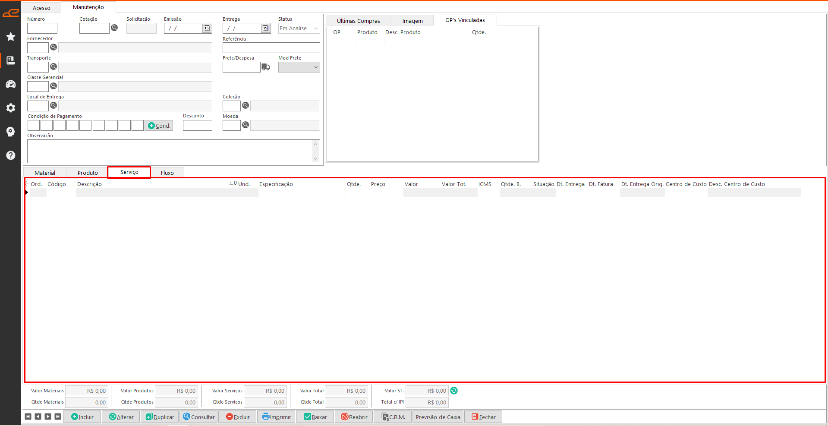
Task: Open settings gear icon in sidebar
Action: click(11, 108)
